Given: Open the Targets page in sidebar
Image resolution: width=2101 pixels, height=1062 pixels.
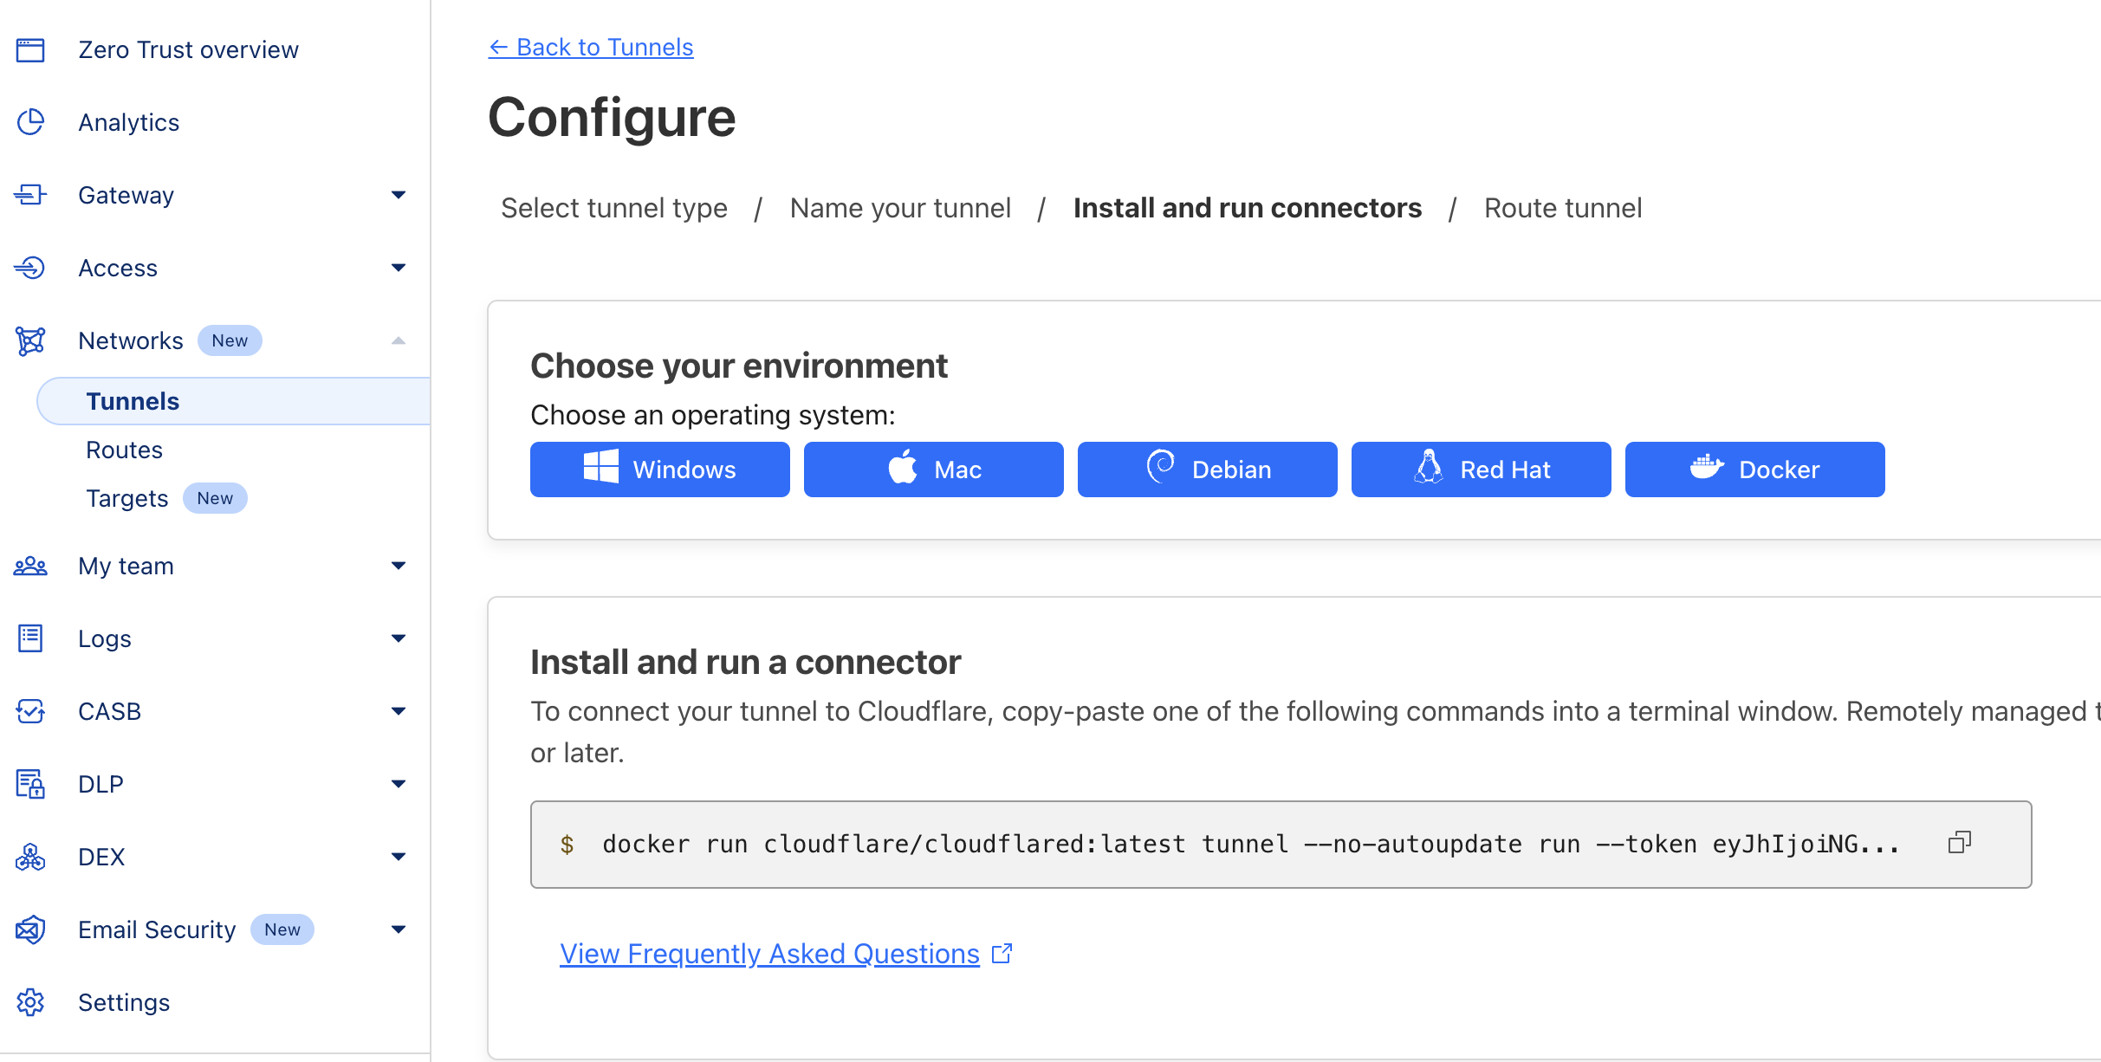Looking at the screenshot, I should tap(127, 498).
